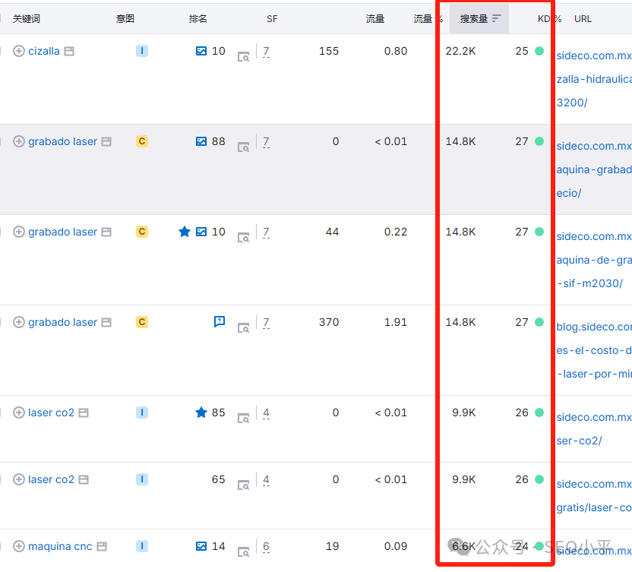
Task: Click green KD dot in cizalla row
Action: coord(539,51)
